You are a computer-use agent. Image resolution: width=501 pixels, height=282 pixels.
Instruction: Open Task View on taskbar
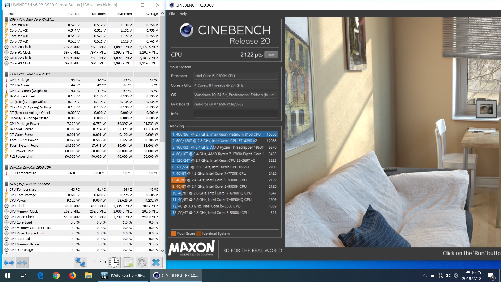(x=23, y=275)
